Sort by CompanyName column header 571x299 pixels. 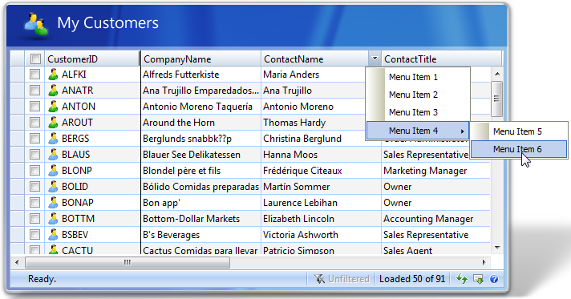click(200, 59)
